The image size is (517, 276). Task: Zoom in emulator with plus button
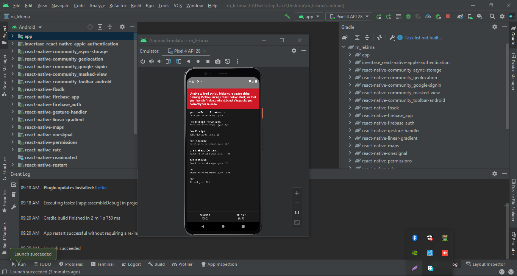[297, 193]
